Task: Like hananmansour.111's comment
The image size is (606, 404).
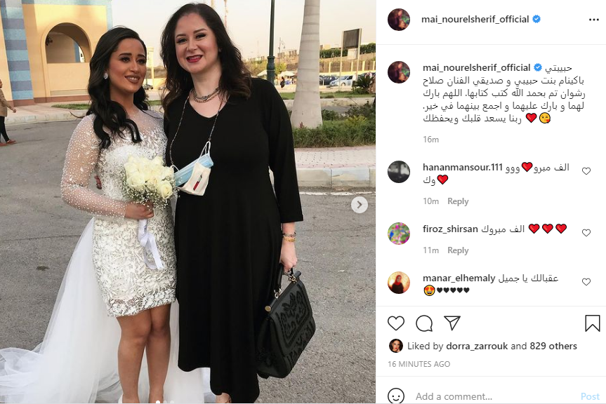Action: 586,171
